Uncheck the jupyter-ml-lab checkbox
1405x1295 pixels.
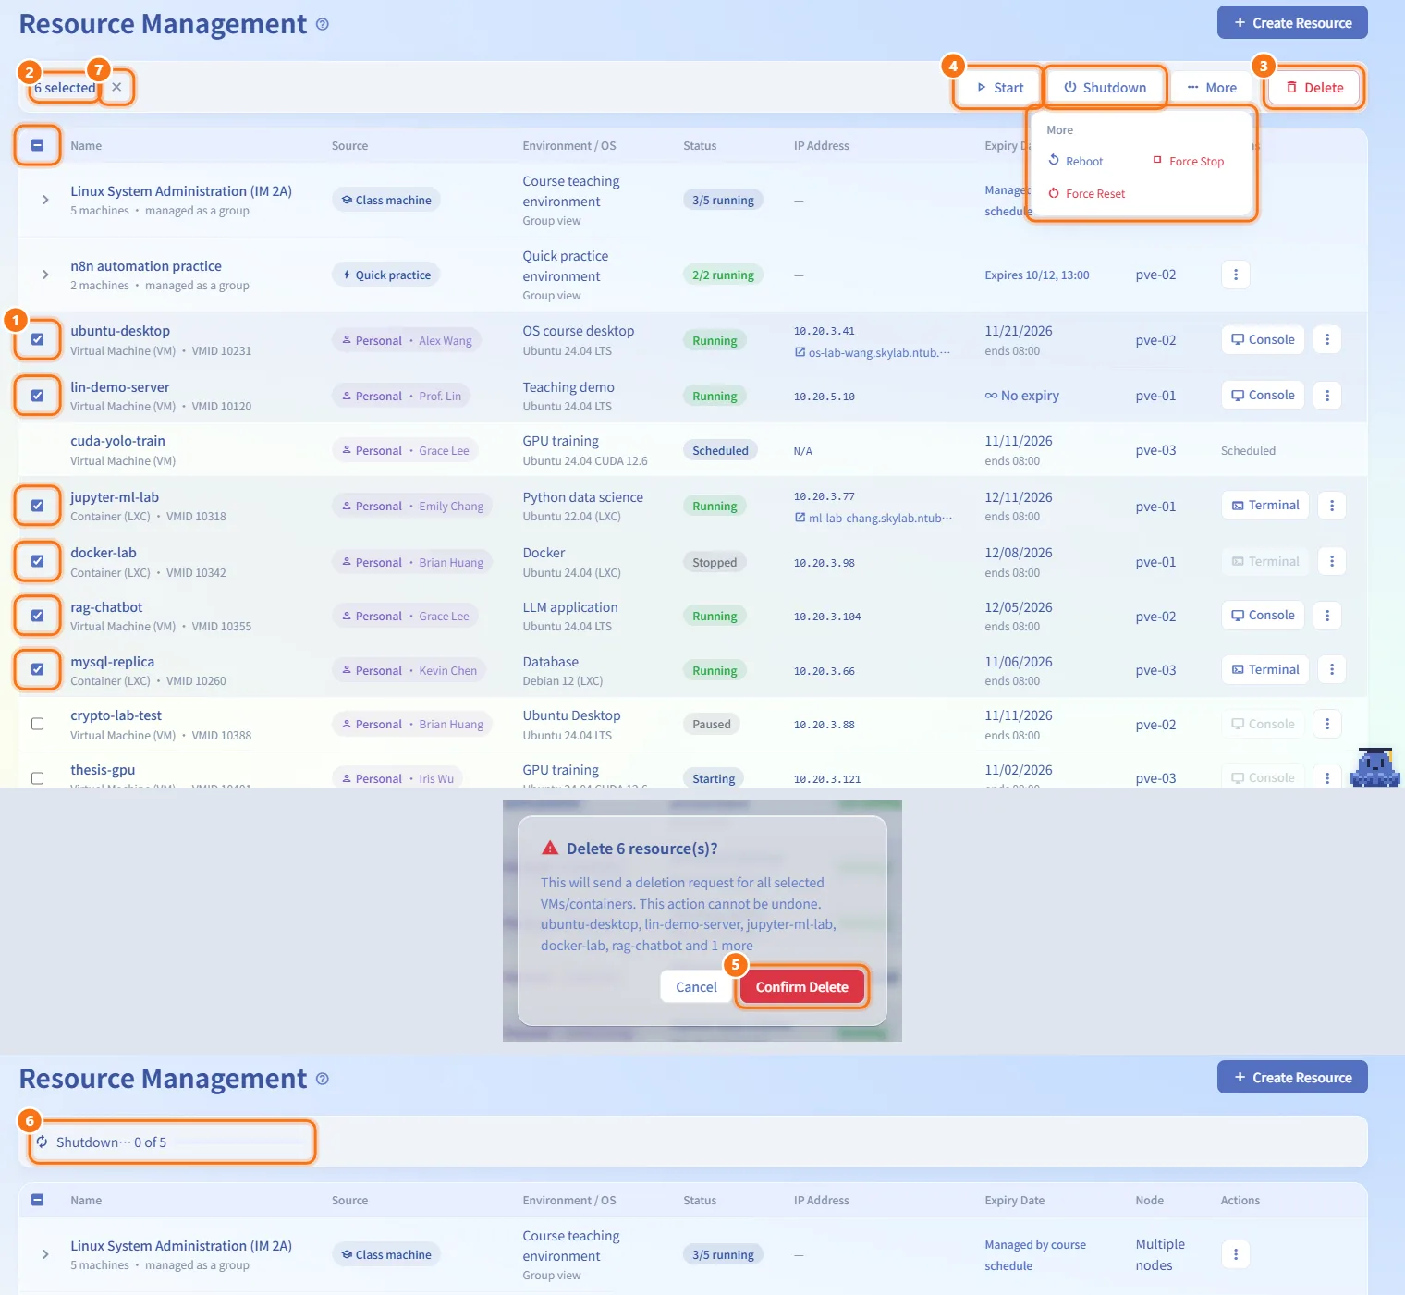tap(38, 506)
